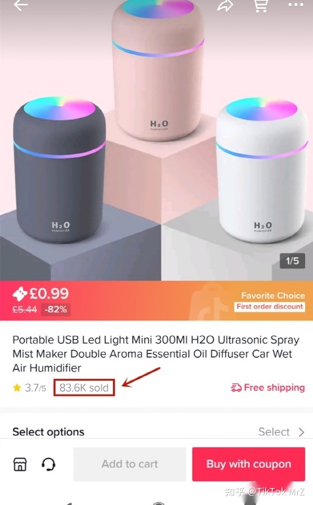Open the 83.6K sold stats
This screenshot has height=505, width=313.
coord(84,388)
